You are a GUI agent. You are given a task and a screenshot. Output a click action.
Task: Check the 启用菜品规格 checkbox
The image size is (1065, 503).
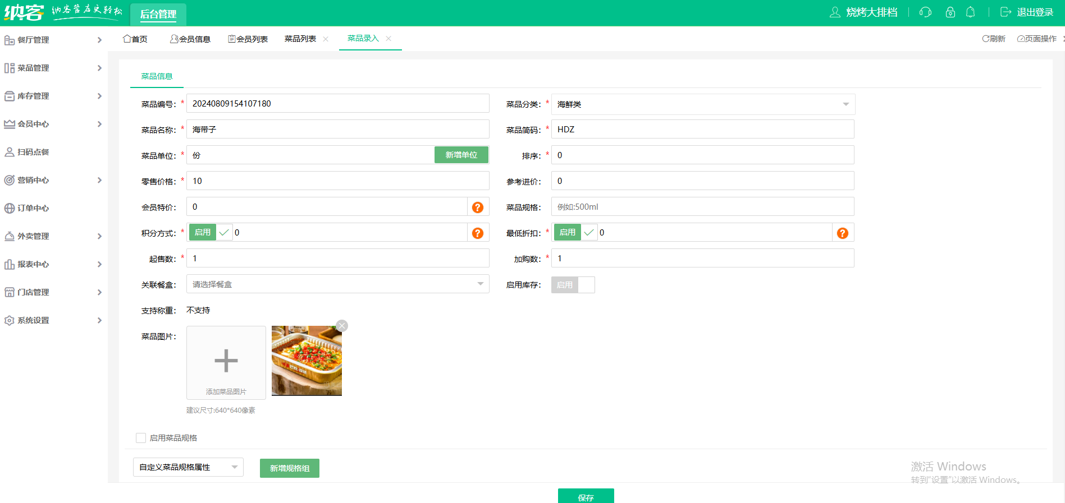coord(141,438)
